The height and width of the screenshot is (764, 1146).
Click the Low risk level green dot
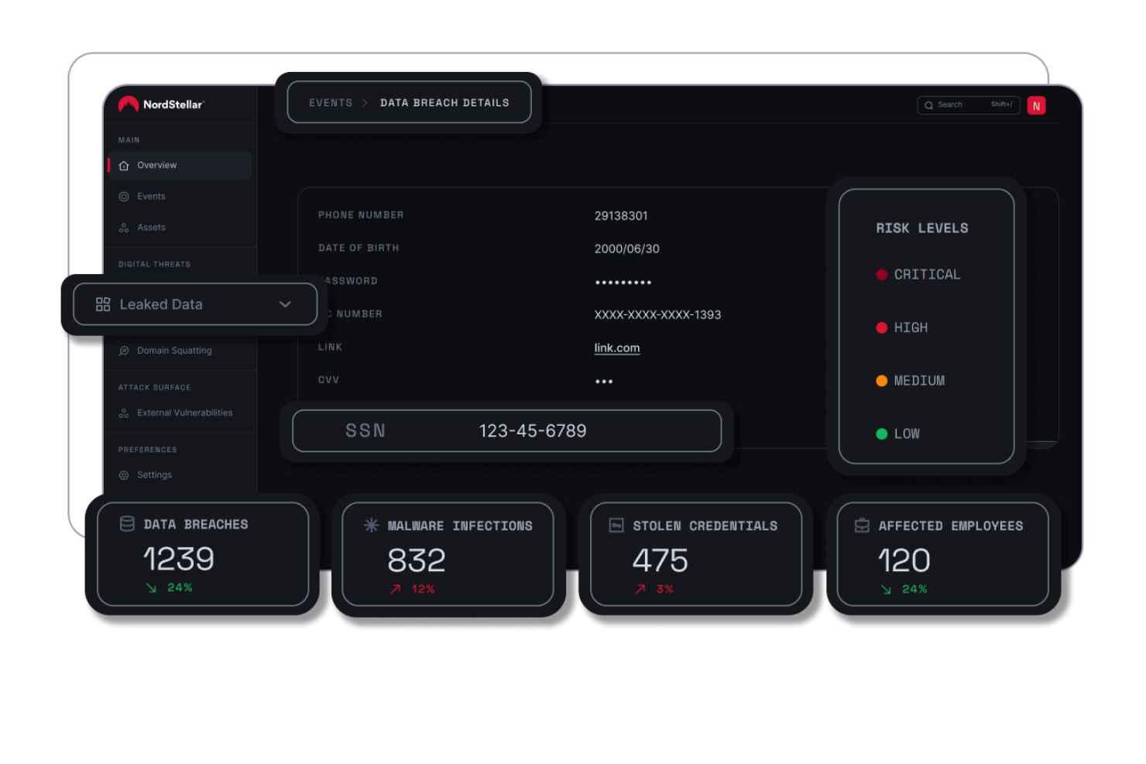[881, 433]
